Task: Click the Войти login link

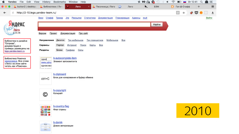Action: (209, 18)
